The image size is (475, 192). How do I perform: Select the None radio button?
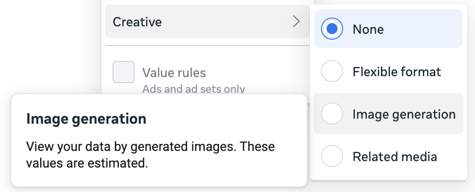point(332,29)
